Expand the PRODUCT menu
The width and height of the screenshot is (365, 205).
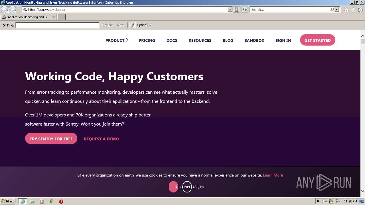[117, 40]
